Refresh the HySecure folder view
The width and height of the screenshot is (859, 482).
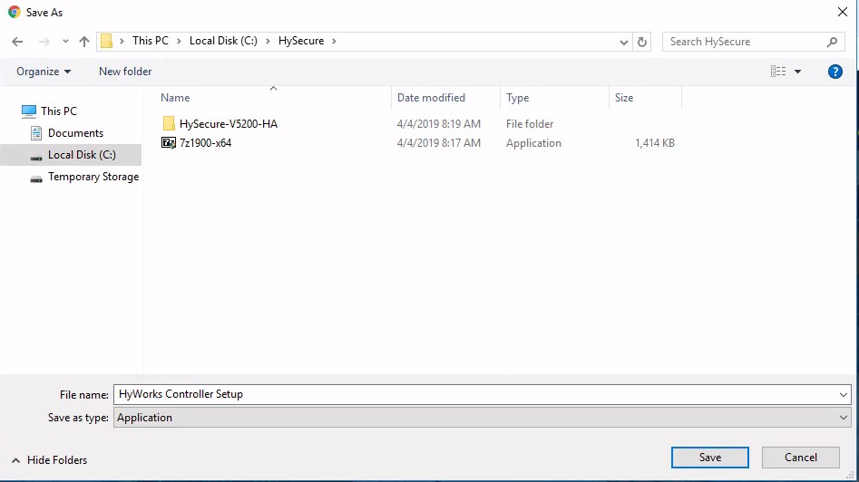(642, 42)
